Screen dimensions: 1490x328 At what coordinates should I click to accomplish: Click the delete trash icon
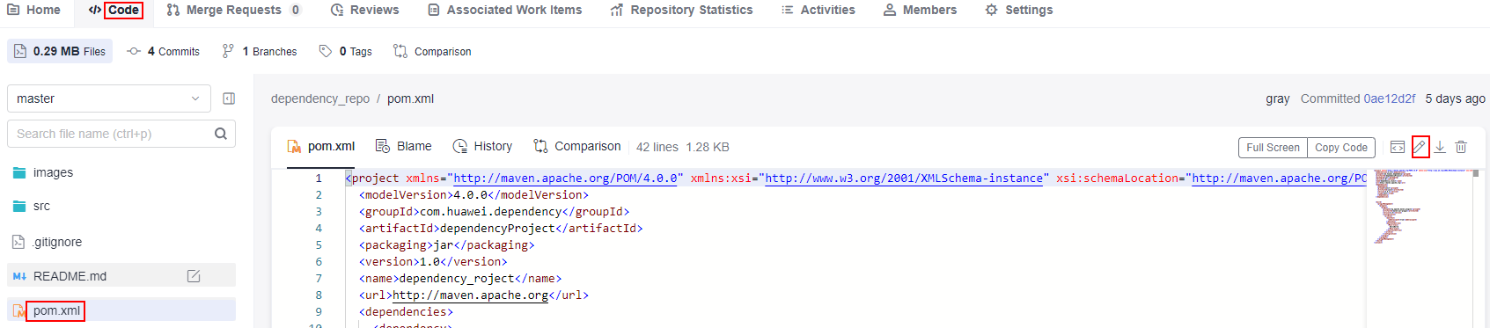click(1461, 147)
